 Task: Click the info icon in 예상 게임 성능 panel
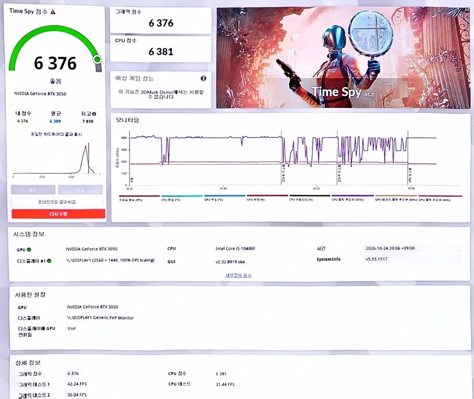click(x=204, y=78)
